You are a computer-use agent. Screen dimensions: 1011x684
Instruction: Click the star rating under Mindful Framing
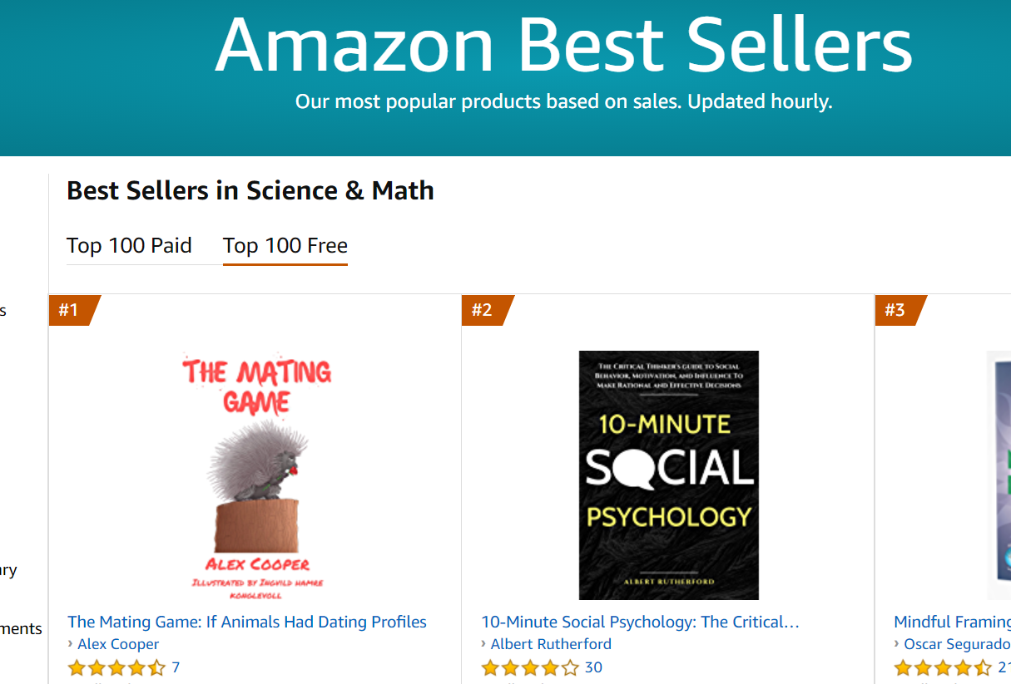tap(942, 667)
